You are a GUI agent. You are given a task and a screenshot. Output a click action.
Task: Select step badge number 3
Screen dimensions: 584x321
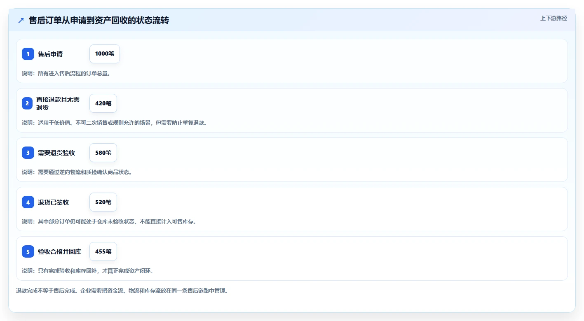pos(28,153)
